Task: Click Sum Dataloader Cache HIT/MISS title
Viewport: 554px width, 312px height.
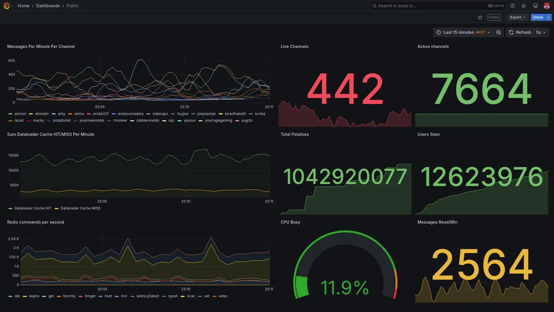Action: pos(51,134)
